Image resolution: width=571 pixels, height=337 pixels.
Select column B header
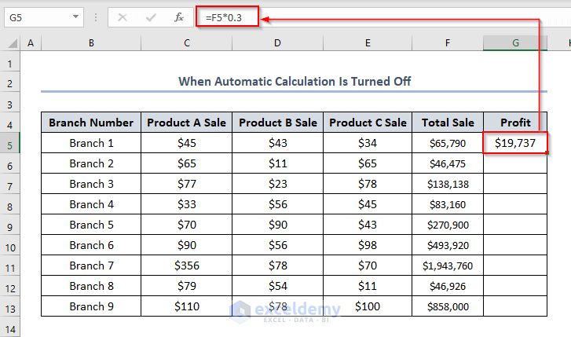(91, 43)
